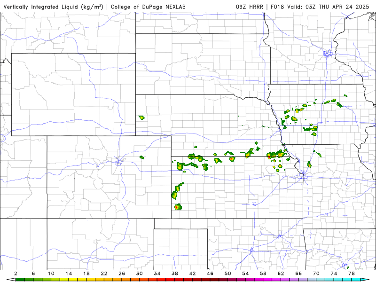The image size is (376, 282).
Task: Click the "Vertically Integrated Liquid (kg/m²)" title
Action: [53, 7]
